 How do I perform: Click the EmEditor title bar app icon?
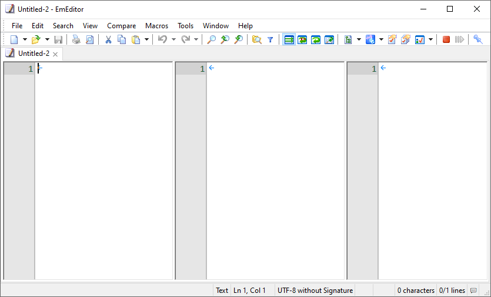coord(10,9)
